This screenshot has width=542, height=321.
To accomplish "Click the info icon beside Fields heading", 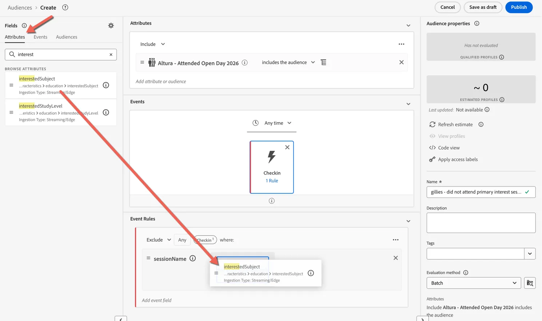I will 24,25.
